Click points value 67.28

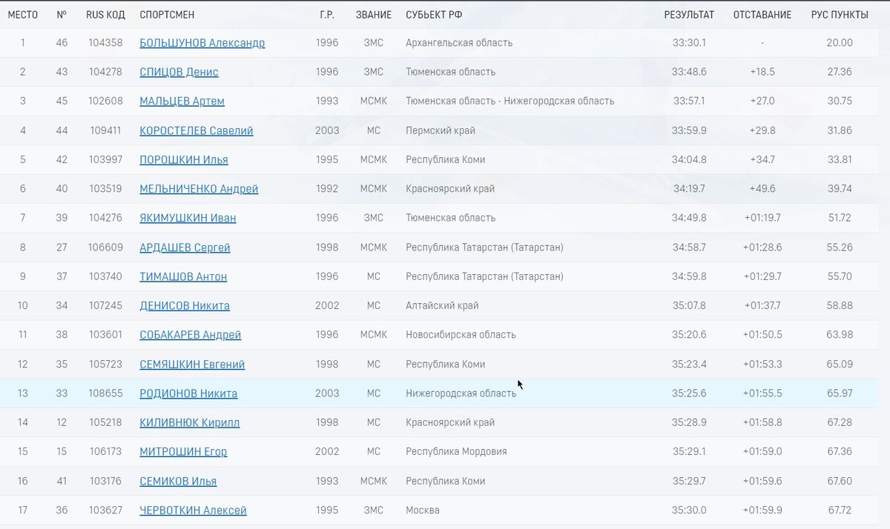click(840, 422)
